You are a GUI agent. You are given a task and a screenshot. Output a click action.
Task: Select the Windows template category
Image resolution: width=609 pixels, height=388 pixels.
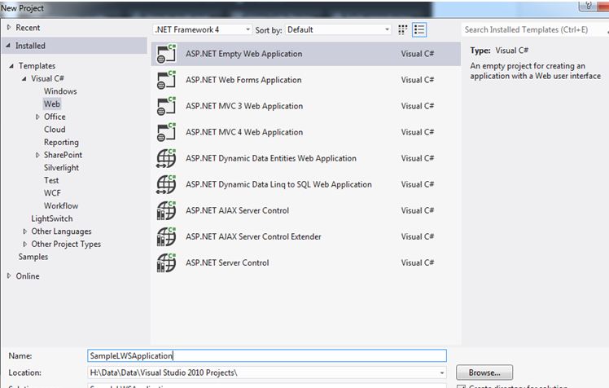(x=60, y=91)
